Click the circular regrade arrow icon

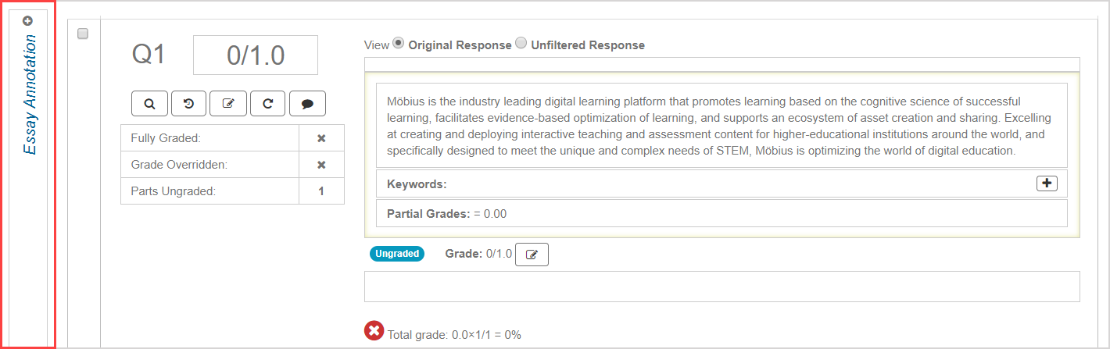pyautogui.click(x=268, y=103)
